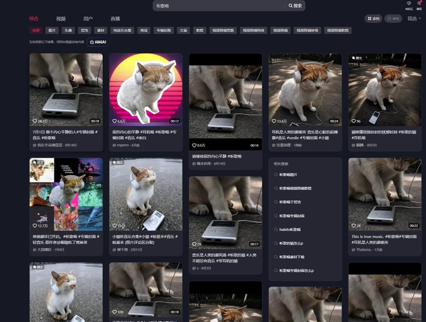426x322 pixels.
Task: Open video thumbnail with 00:24 duration
Action: 305,89
